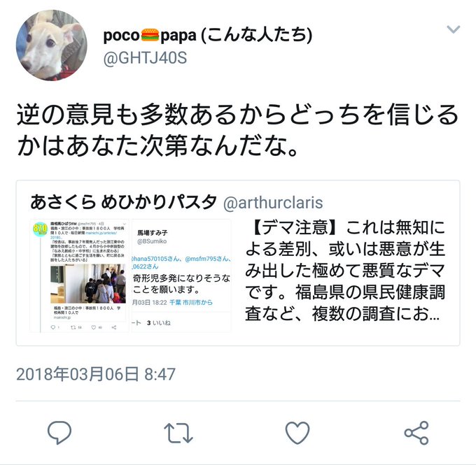The image size is (476, 465).
Task: Click the 87.0 radio station logo
Action: pyautogui.click(x=40, y=229)
